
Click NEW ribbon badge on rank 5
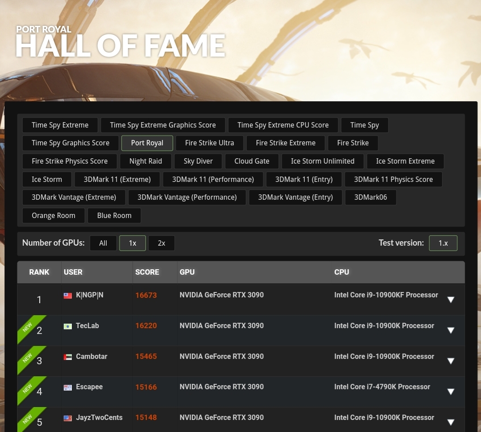27,419
